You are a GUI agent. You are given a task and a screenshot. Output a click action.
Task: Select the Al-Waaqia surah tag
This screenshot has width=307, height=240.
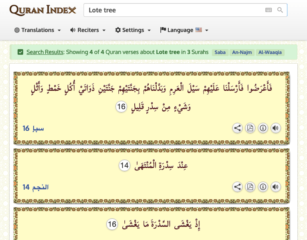[270, 52]
